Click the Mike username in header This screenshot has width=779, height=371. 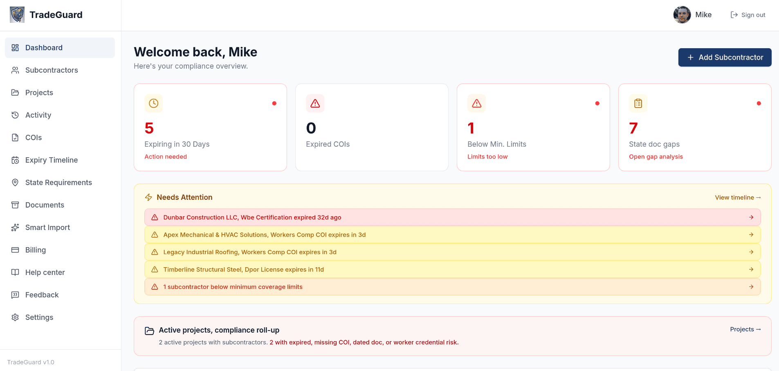[x=703, y=15]
